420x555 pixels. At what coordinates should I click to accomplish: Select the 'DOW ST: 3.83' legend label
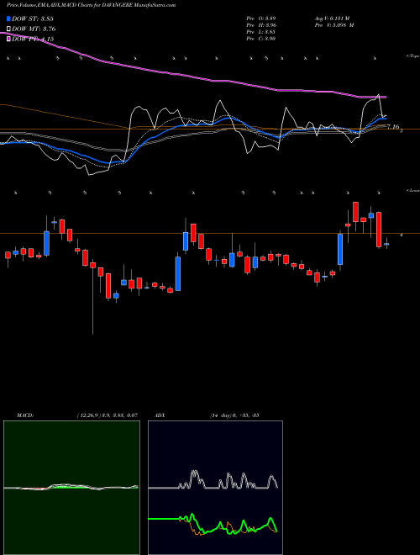33,18
